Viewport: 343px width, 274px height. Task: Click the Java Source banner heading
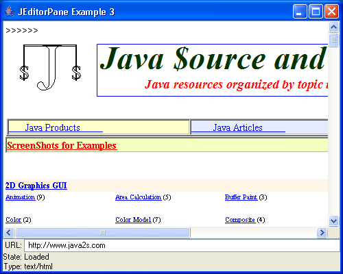[213, 58]
